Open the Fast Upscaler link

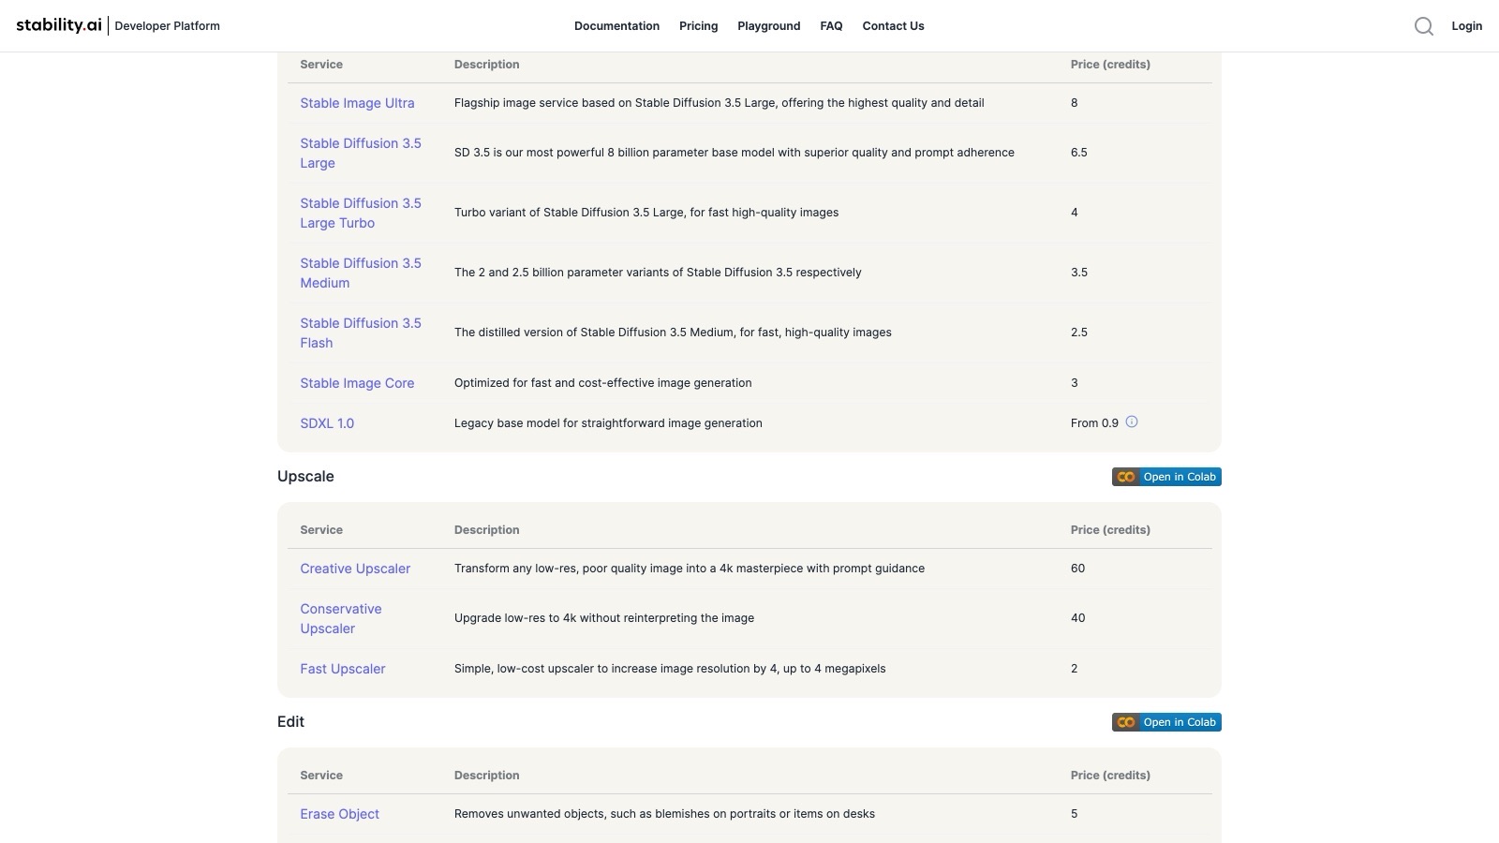343,669
